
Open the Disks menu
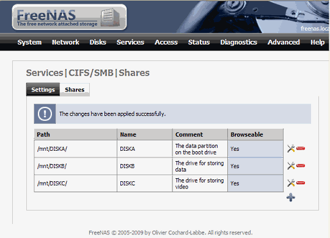tap(98, 42)
